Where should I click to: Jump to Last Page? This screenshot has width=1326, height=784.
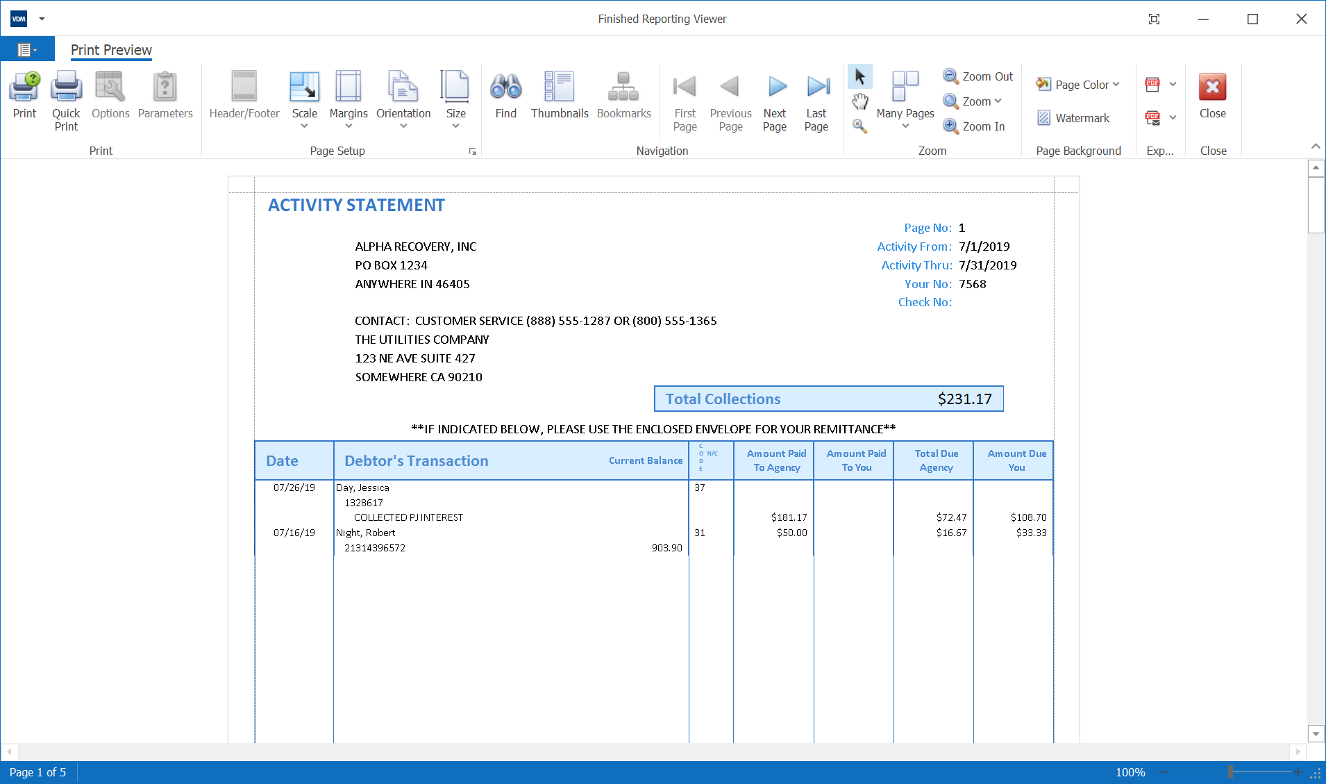[816, 102]
